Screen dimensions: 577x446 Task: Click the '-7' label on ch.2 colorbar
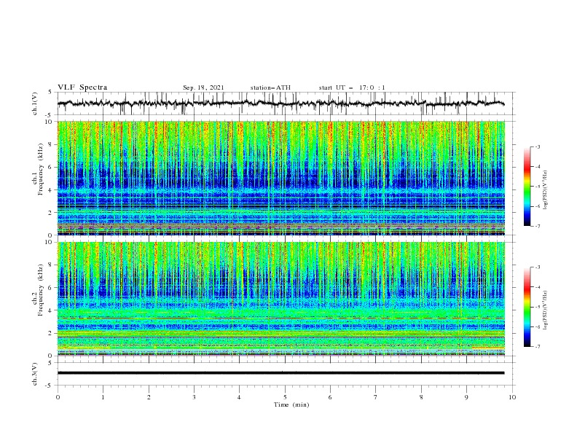(537, 347)
